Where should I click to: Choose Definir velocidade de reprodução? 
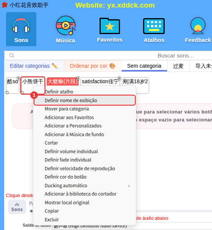point(85,169)
